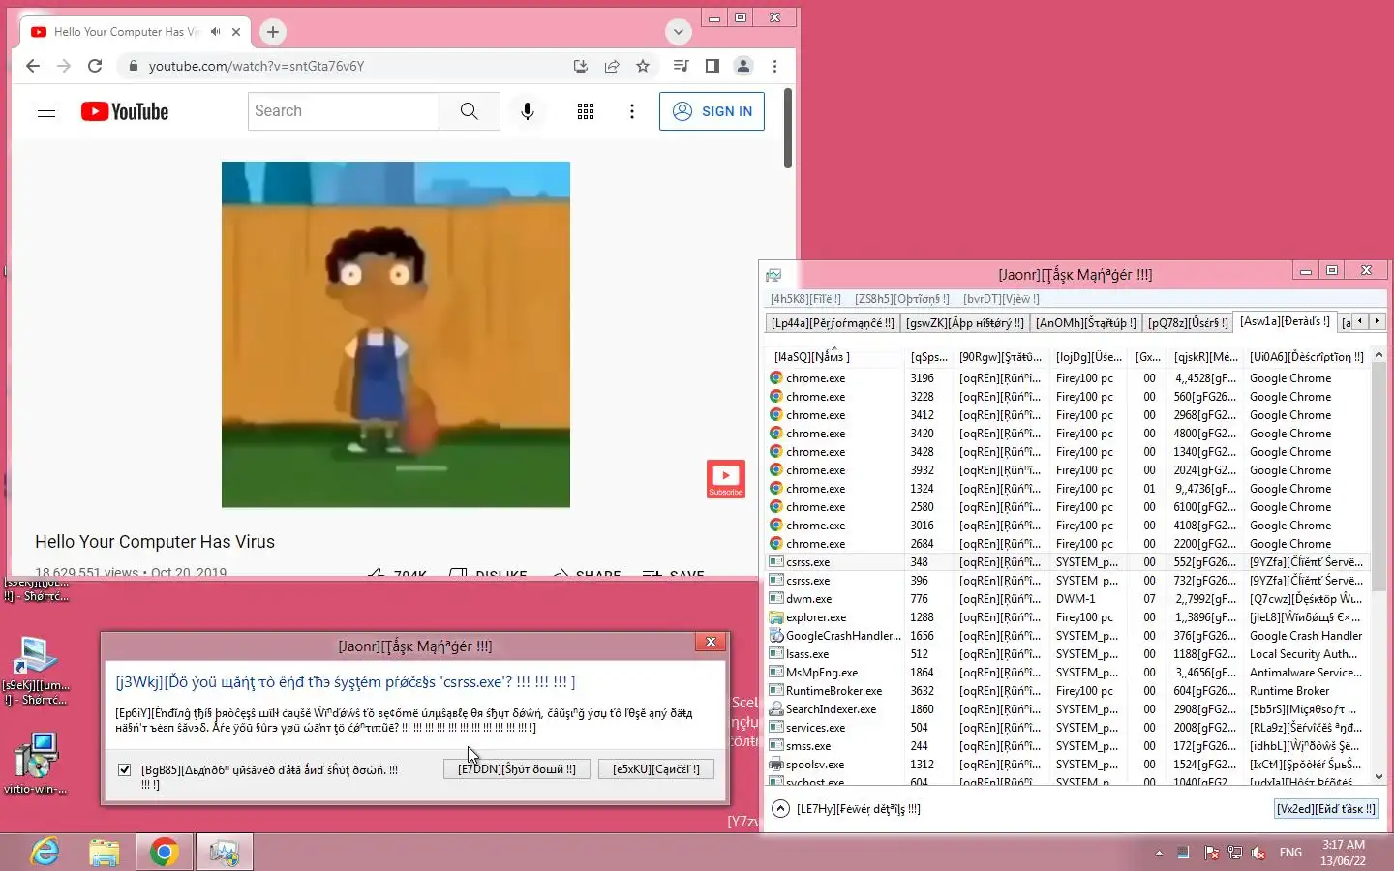Open the Chrome side panel icon
The width and height of the screenshot is (1394, 871).
[x=712, y=66]
